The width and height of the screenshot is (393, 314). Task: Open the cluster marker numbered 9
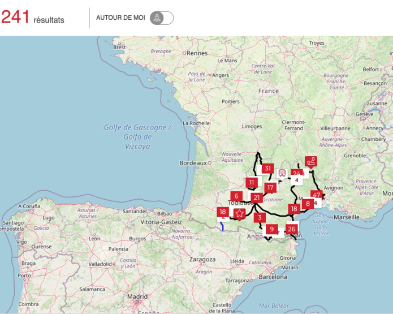tap(272, 229)
